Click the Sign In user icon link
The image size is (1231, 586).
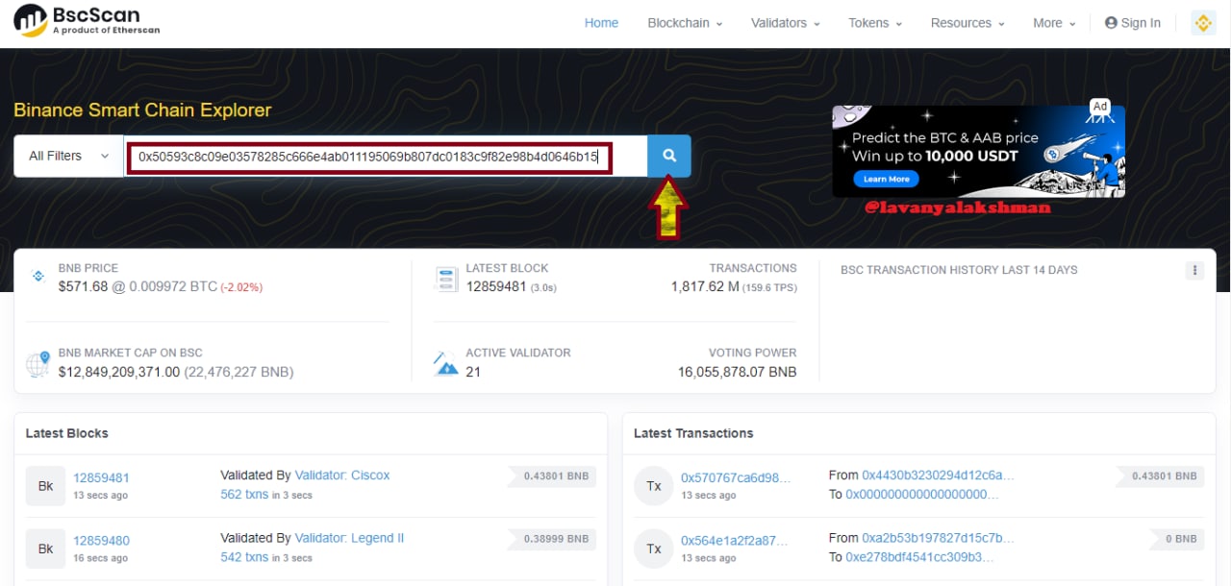coord(1133,23)
